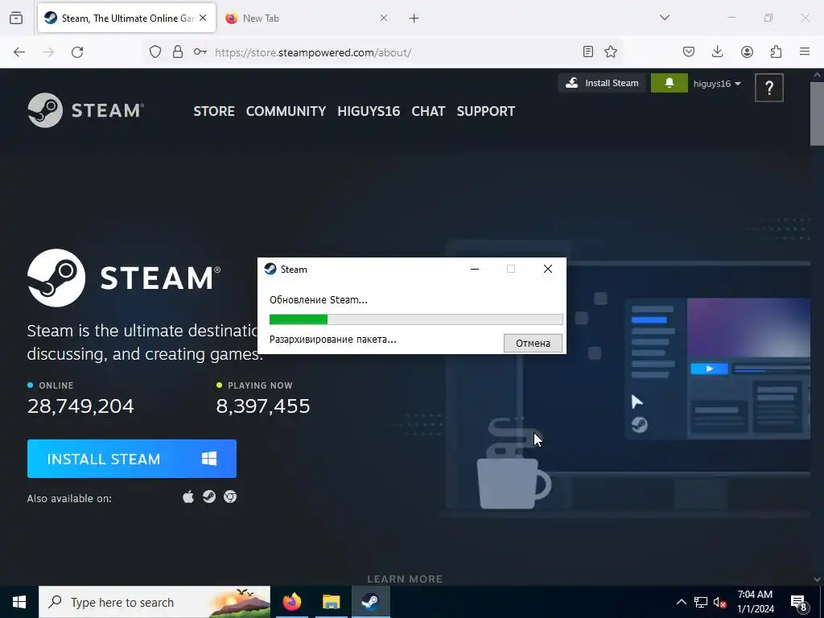Click the 8,397,455 playing now count
Screen dimensions: 824x618
[263, 406]
